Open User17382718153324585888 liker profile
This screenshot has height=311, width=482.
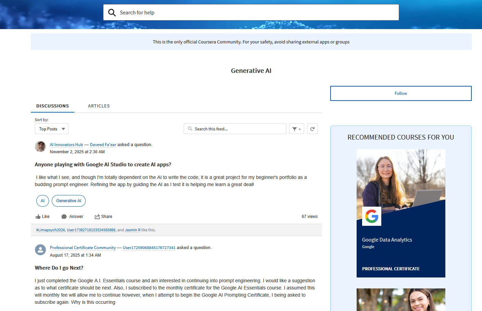[91, 230]
